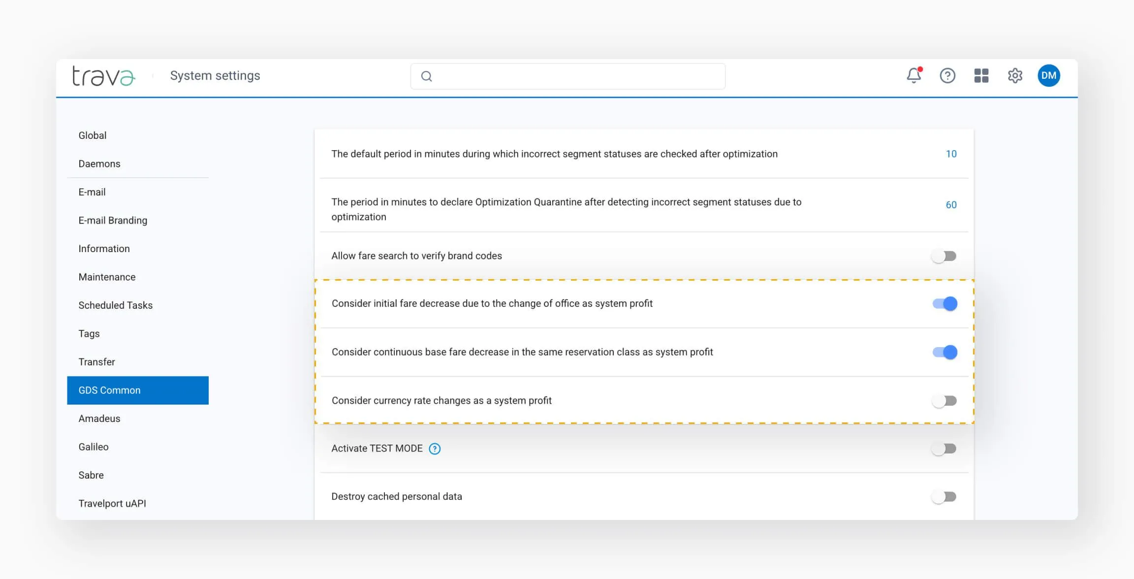
Task: Enable 'Destroy cached personal data' toggle
Action: (x=944, y=497)
